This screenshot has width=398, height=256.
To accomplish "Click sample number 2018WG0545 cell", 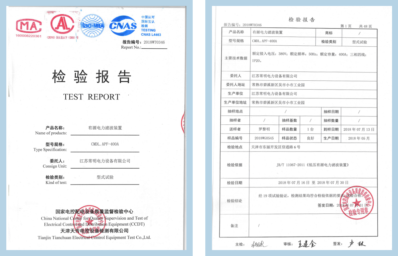I will (264, 138).
